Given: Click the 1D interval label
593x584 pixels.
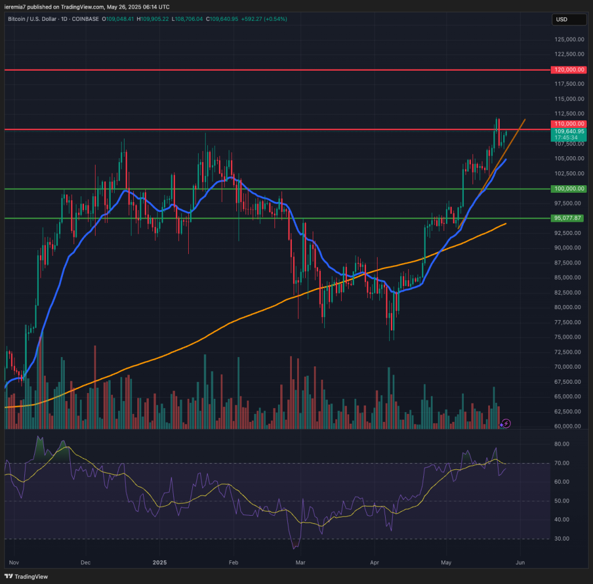Looking at the screenshot, I should [64, 19].
